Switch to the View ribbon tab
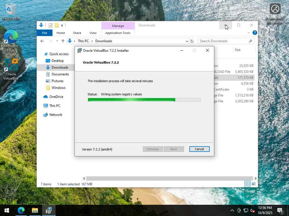The height and width of the screenshot is (216, 289). point(93,33)
